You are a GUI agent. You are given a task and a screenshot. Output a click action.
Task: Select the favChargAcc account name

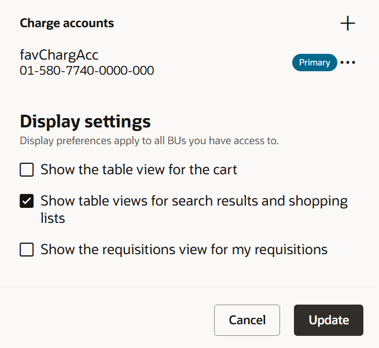tap(59, 56)
